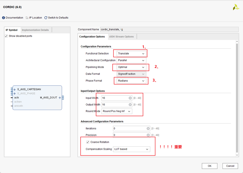
Task: Switch to the IP Symbol tab
Action: [12, 30]
